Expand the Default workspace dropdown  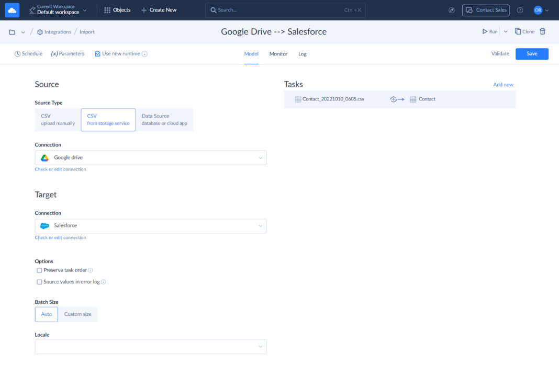coord(85,9)
